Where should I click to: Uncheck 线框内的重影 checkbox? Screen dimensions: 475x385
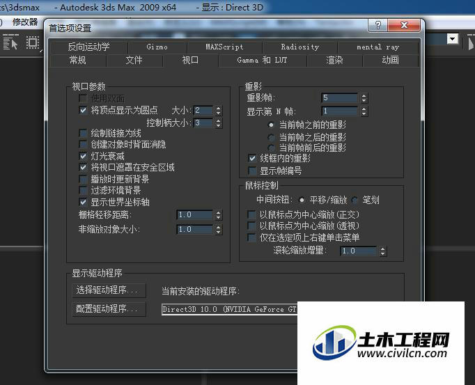(x=251, y=158)
